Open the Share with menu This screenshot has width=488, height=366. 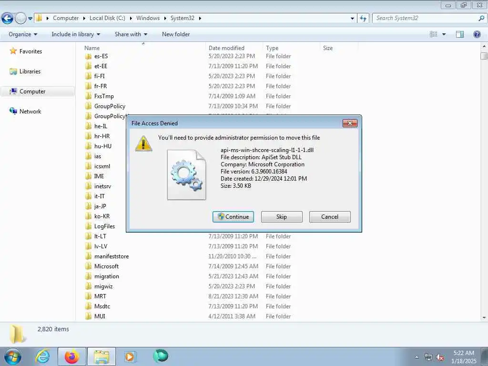click(x=131, y=34)
